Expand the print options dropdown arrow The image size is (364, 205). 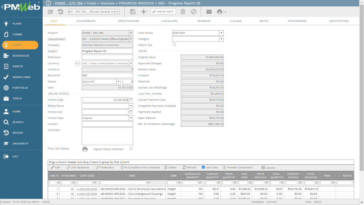226,12
